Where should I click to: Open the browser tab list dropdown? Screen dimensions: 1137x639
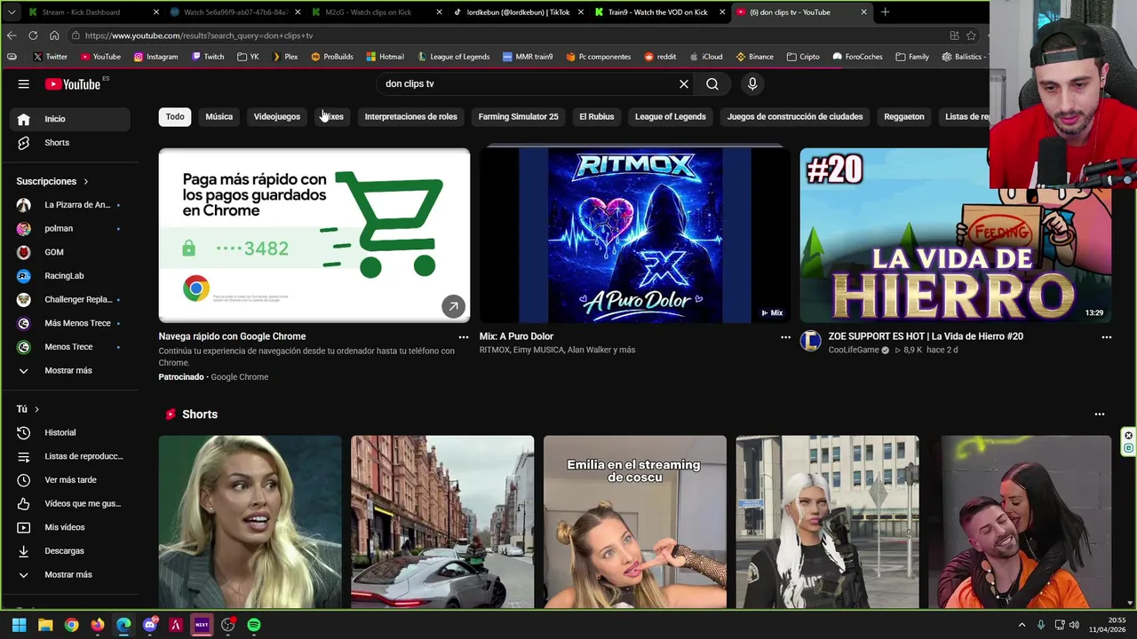[12, 12]
